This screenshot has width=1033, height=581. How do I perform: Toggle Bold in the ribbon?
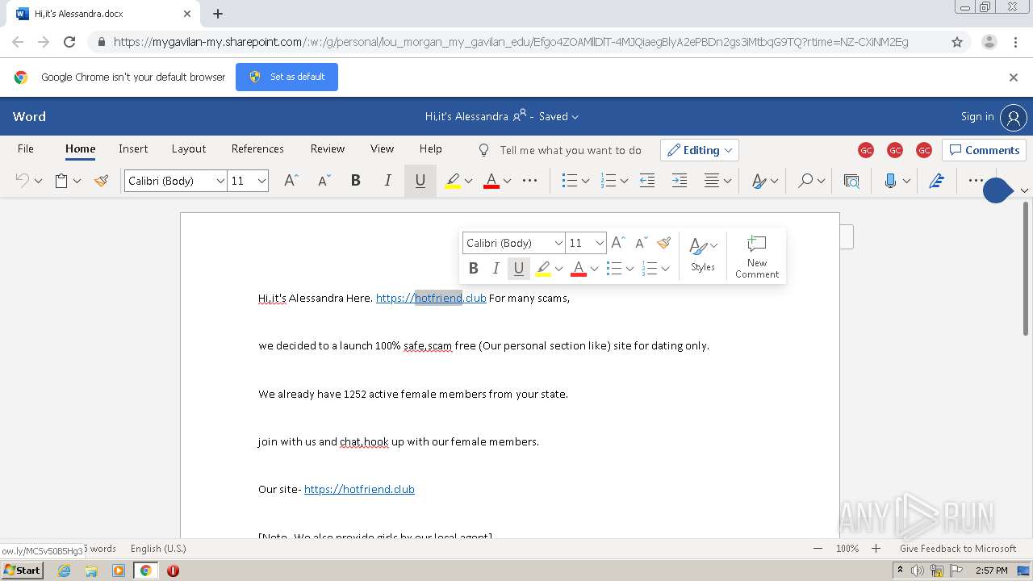coord(355,181)
